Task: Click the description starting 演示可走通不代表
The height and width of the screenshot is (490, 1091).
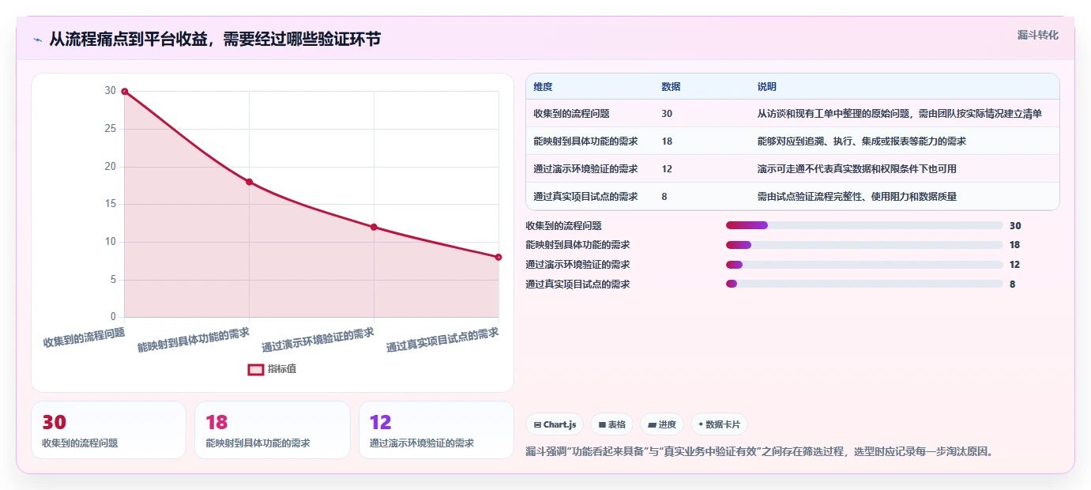Action: coord(857,169)
